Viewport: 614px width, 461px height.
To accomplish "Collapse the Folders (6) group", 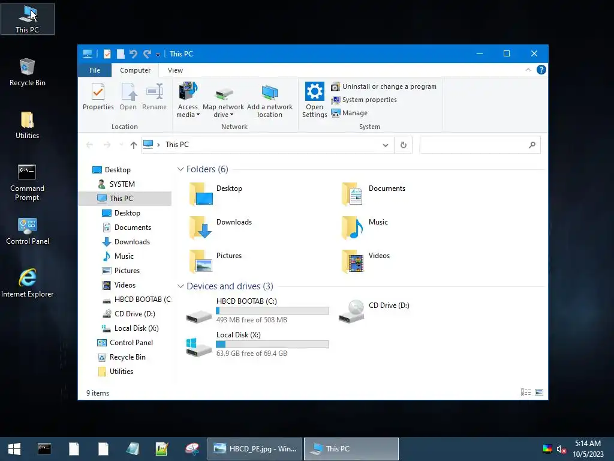I will tap(180, 169).
